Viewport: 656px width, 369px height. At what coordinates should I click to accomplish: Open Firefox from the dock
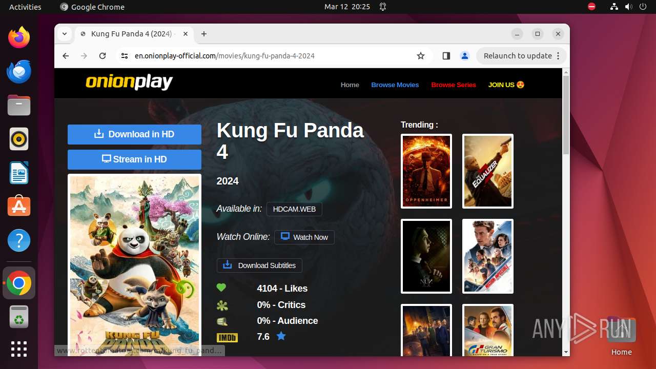19,37
